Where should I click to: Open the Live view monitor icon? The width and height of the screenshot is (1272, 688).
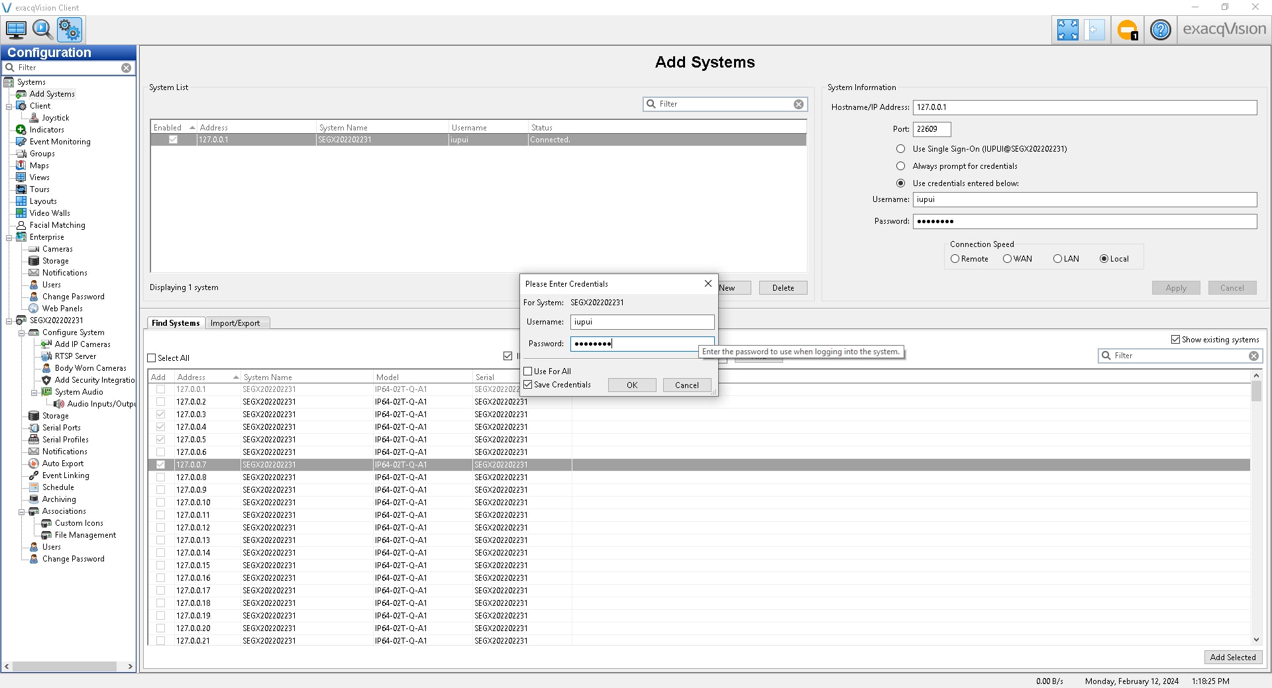click(x=16, y=30)
